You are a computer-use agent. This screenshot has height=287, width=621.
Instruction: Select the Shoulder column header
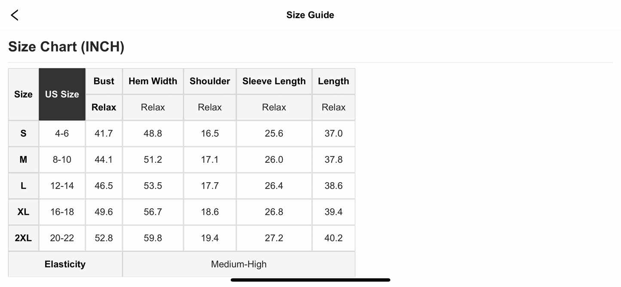click(x=210, y=81)
